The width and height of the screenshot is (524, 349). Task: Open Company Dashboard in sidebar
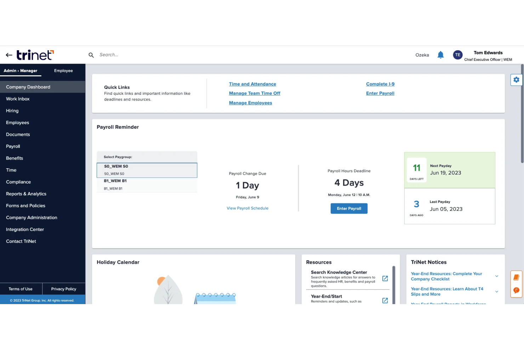click(x=42, y=87)
